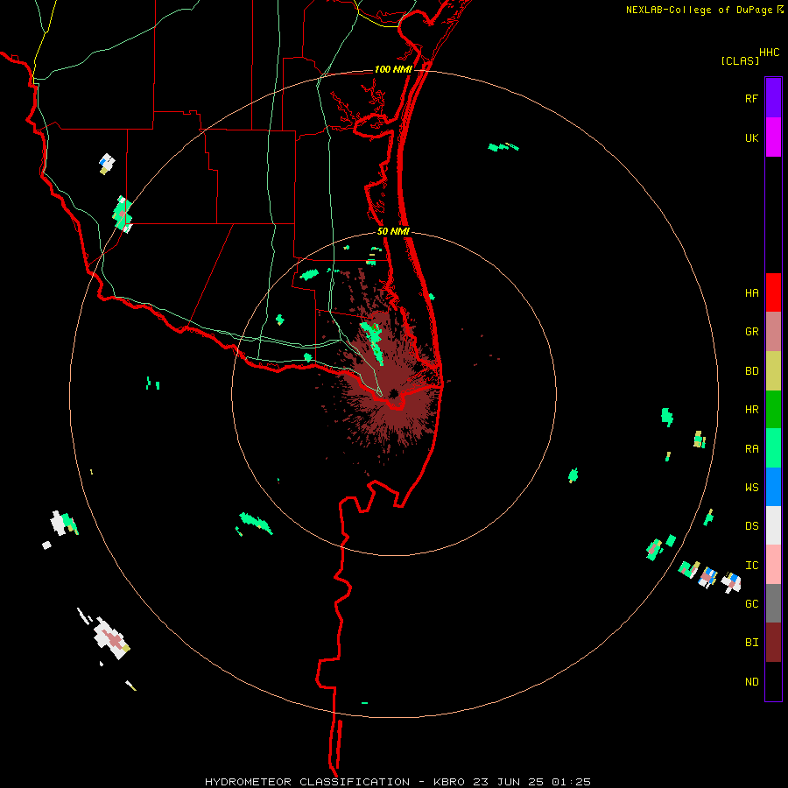Click the RF legend label
Viewport: 788px width, 788px height.
pyautogui.click(x=751, y=98)
